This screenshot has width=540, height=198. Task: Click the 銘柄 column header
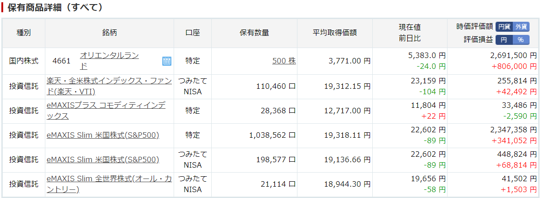pos(110,33)
